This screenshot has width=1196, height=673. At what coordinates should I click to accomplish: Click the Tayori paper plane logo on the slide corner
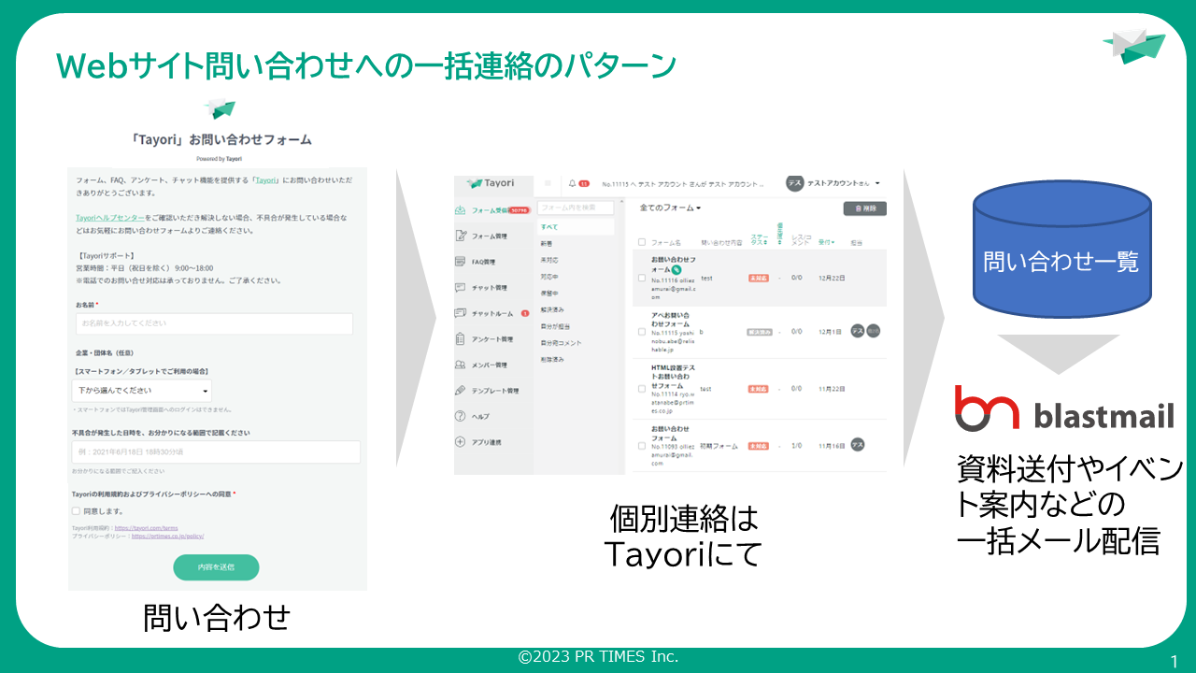tap(1134, 46)
